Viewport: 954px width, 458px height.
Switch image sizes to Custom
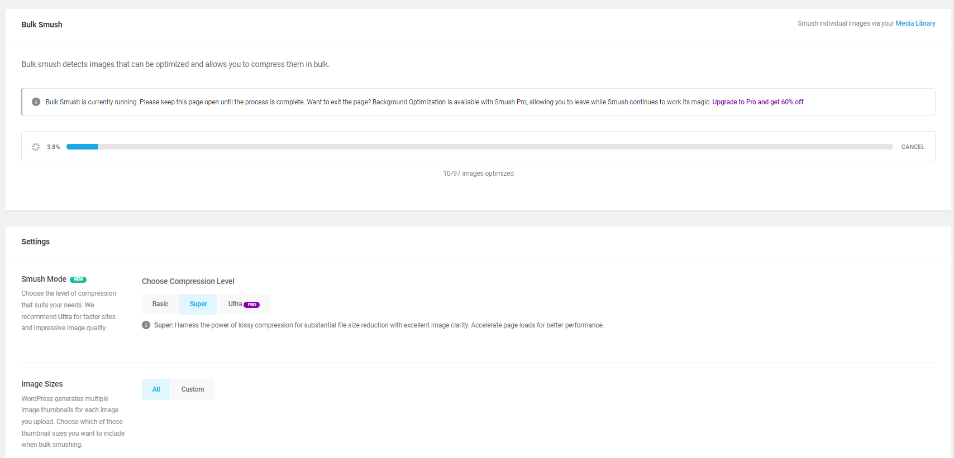point(193,389)
